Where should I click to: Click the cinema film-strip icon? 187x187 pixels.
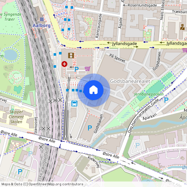click(71, 55)
